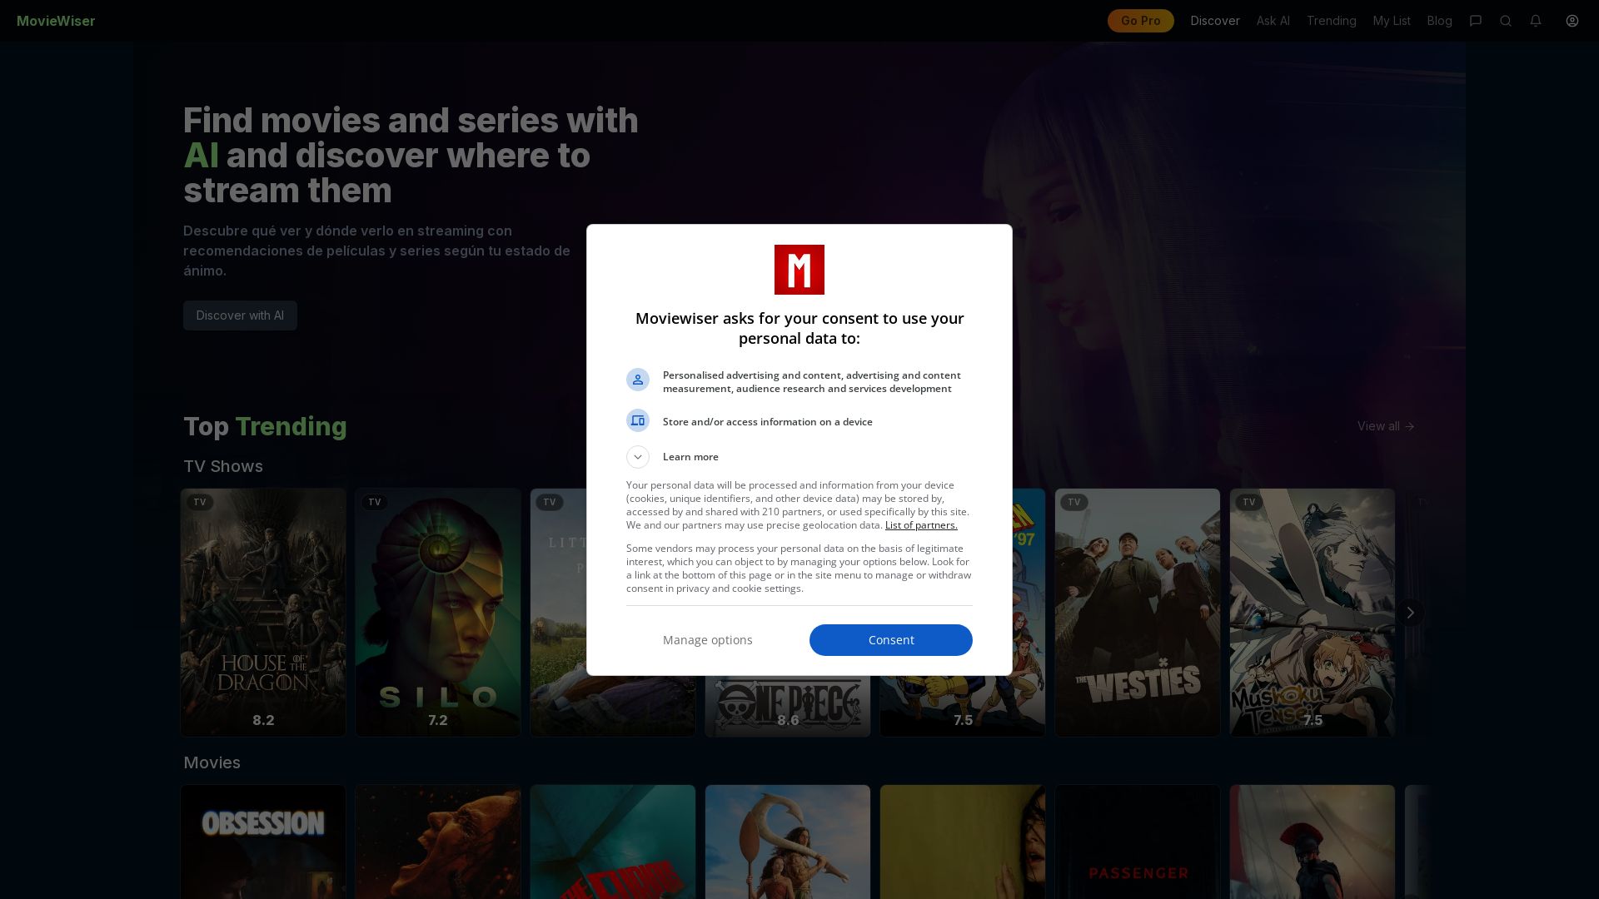Click the Learn more label text

click(x=690, y=457)
